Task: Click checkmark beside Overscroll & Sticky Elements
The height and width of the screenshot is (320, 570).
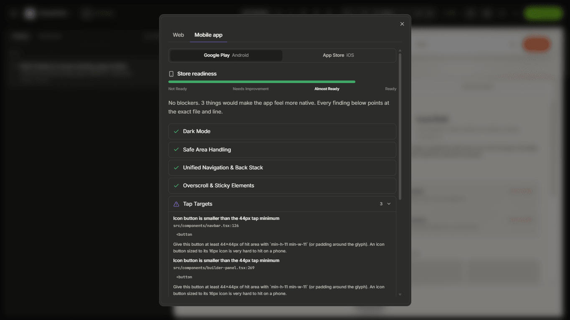Action: (x=176, y=186)
